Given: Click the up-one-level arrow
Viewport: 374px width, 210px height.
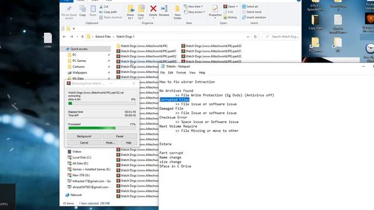Looking at the screenshot, I should 82,37.
